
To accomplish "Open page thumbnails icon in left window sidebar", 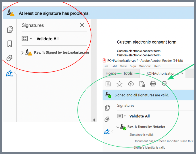I will pyautogui.click(x=10, y=29).
